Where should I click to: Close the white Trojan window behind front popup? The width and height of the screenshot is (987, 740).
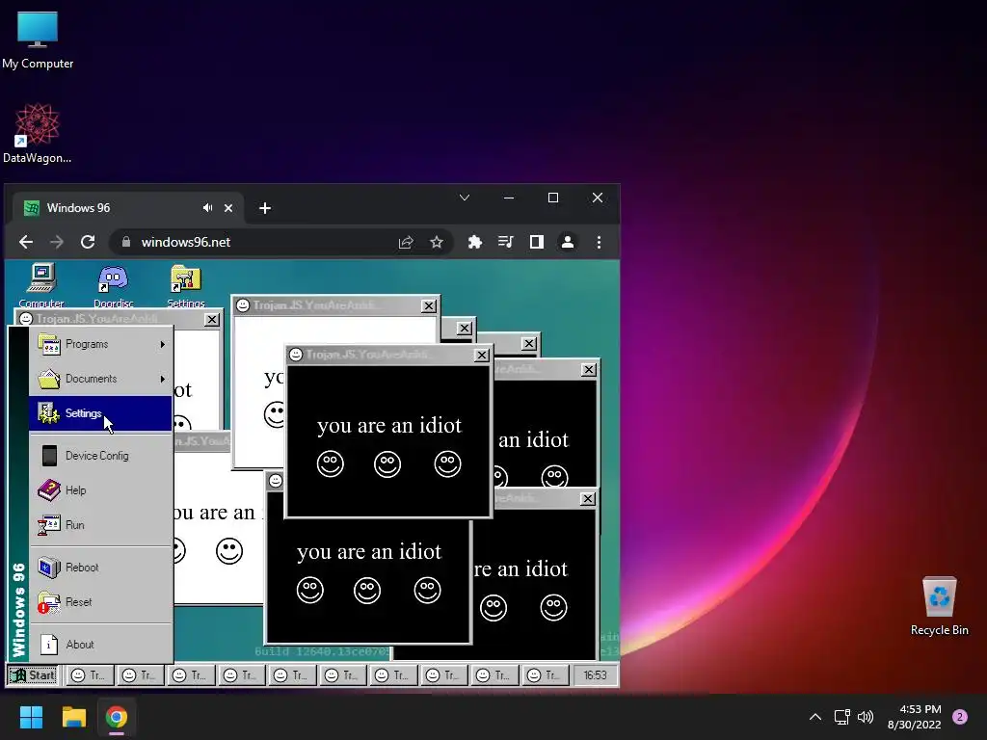tap(429, 305)
